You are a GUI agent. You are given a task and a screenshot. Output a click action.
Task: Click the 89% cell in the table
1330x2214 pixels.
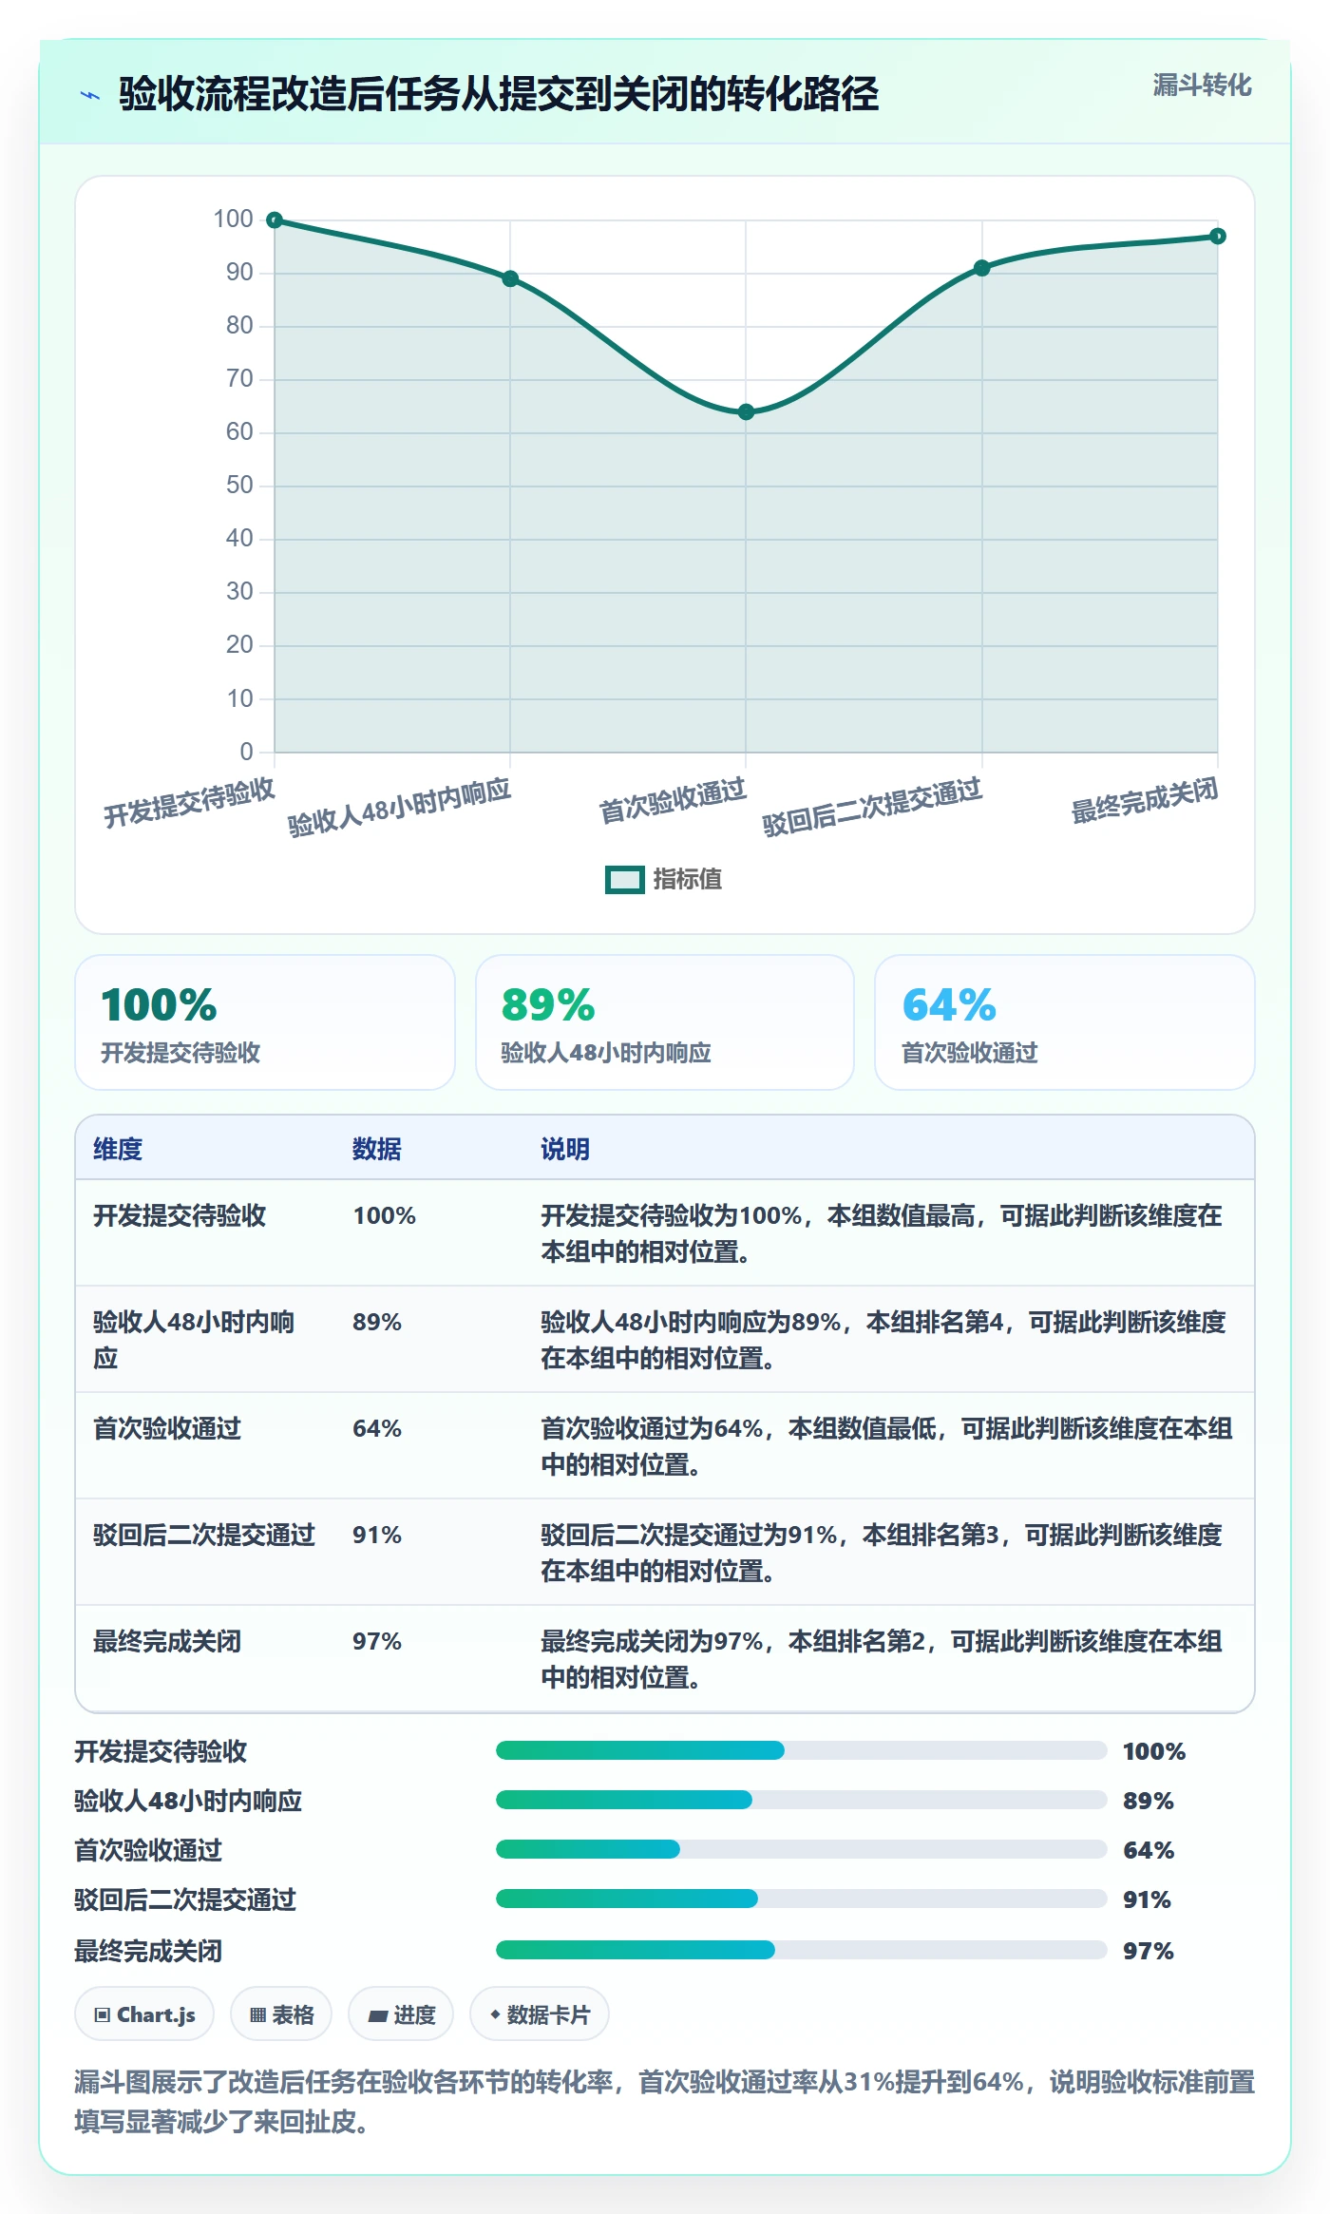point(377,1322)
